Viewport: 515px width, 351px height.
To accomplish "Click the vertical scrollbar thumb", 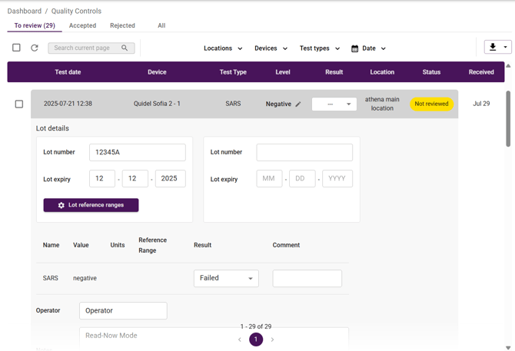I will tap(507, 119).
